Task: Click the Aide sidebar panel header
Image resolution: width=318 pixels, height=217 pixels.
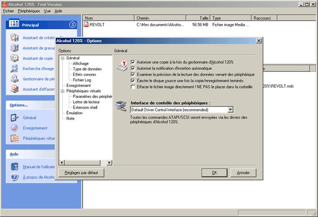Action: click(x=30, y=154)
